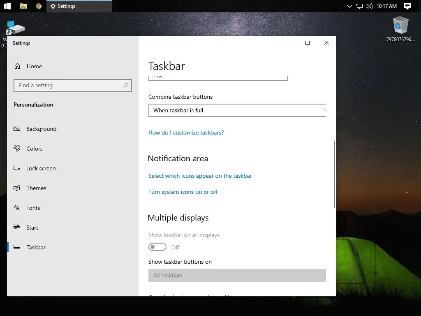This screenshot has width=421, height=316.
Task: Click the Lock screen icon
Action: coord(17,168)
